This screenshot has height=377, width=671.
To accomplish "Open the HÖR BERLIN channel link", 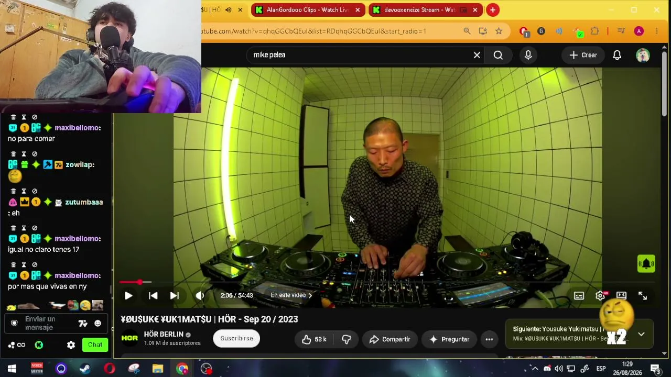I will point(164,334).
